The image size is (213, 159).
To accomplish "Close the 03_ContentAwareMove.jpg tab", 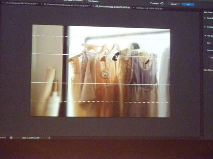I will [x=42, y=4].
